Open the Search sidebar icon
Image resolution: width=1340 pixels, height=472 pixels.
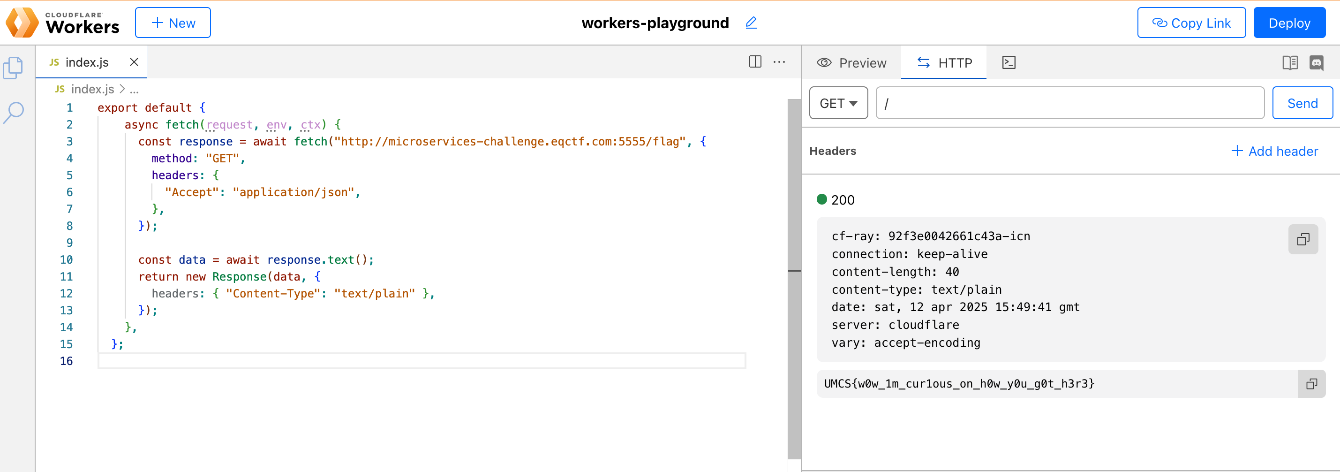(x=14, y=113)
